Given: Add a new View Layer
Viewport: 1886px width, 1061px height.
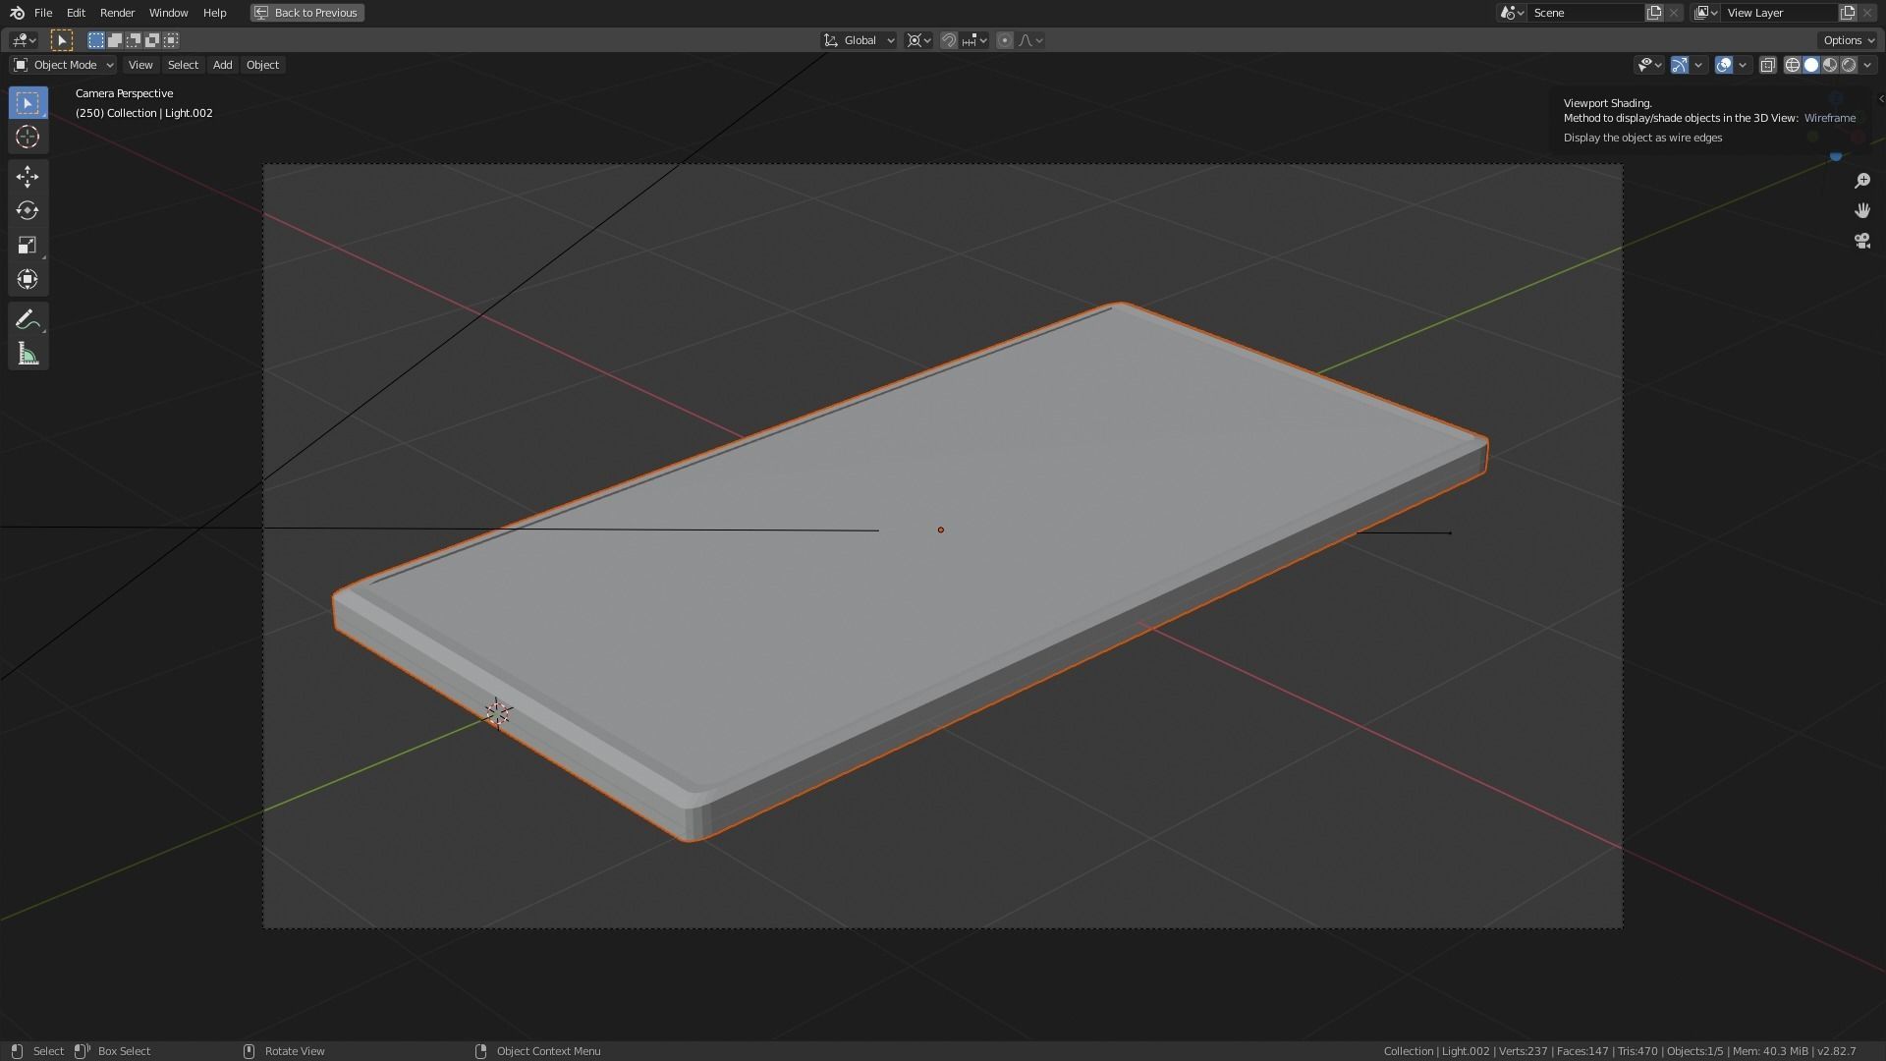Looking at the screenshot, I should [x=1848, y=13].
